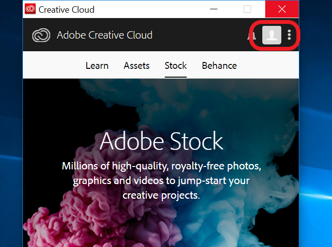
Task: Minimize the Creative Cloud window
Action: coord(214,9)
